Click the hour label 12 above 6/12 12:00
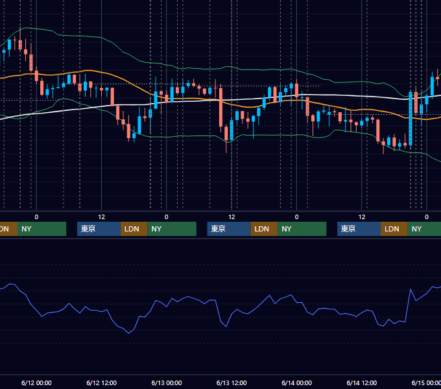 pyautogui.click(x=102, y=217)
